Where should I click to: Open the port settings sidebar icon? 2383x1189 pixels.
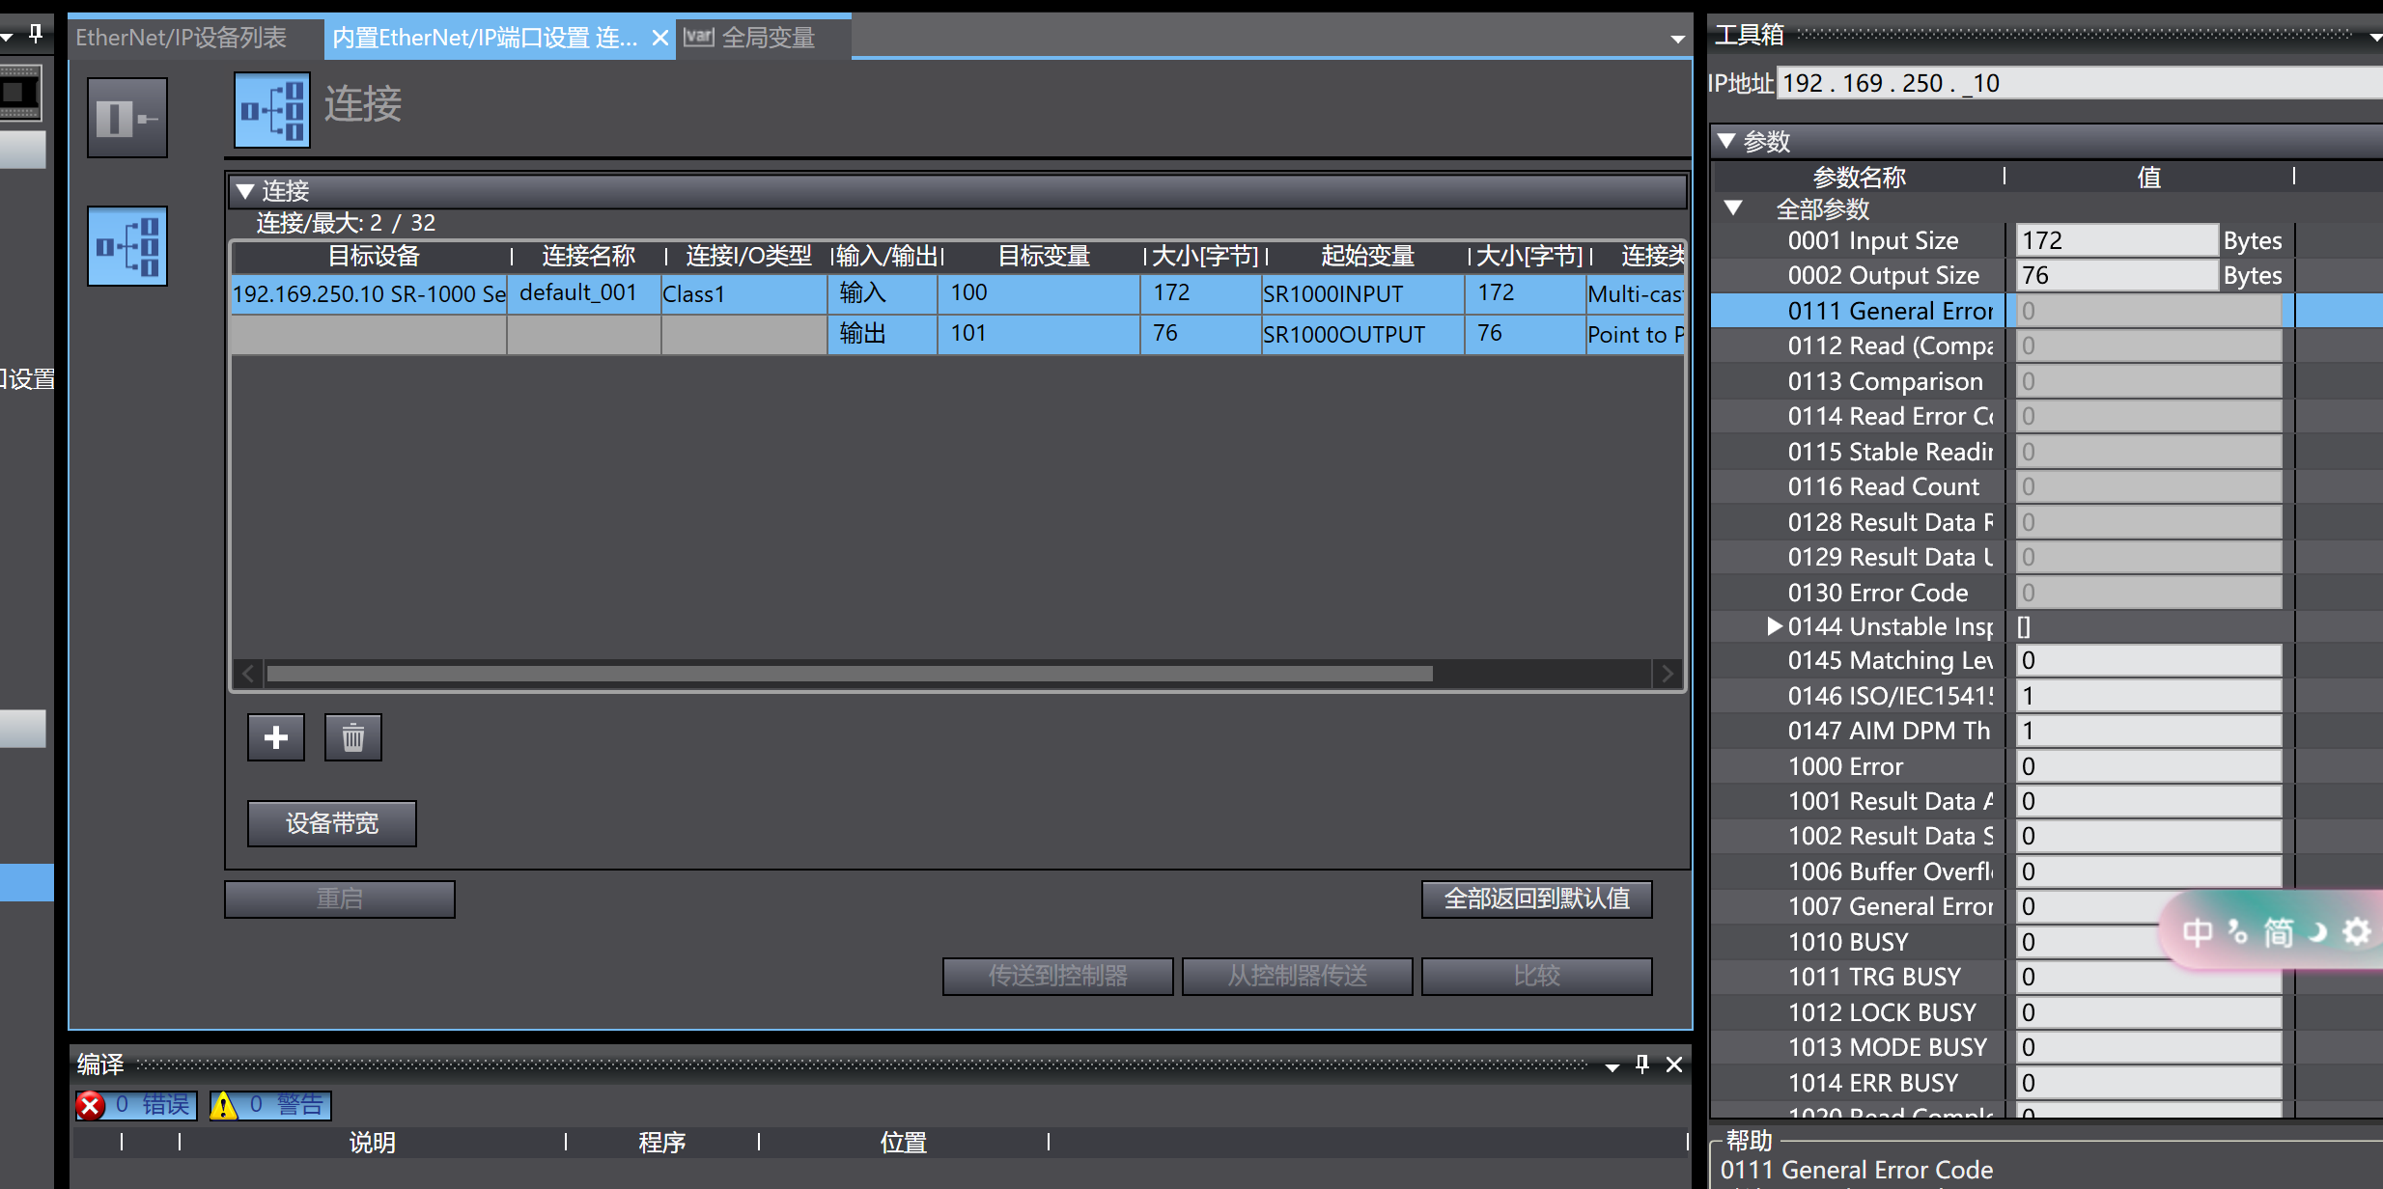tap(127, 118)
